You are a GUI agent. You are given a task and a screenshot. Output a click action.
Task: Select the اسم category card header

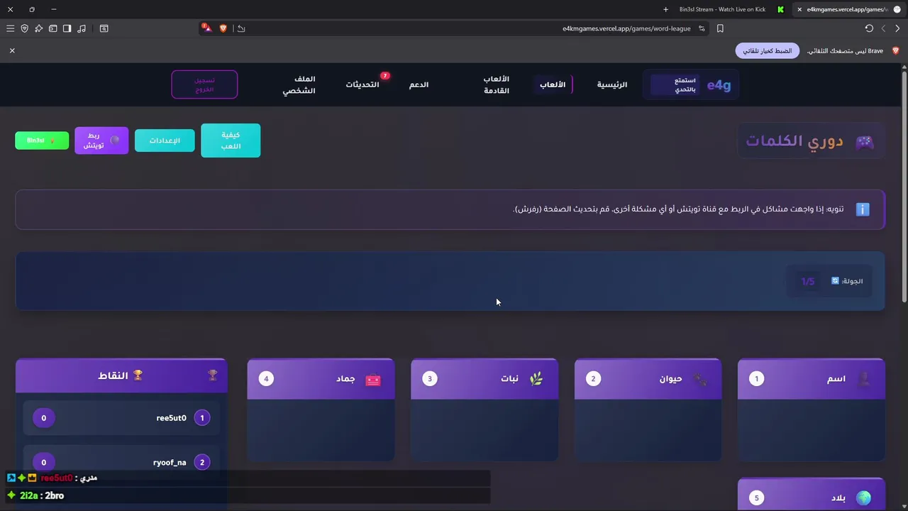[x=812, y=379]
